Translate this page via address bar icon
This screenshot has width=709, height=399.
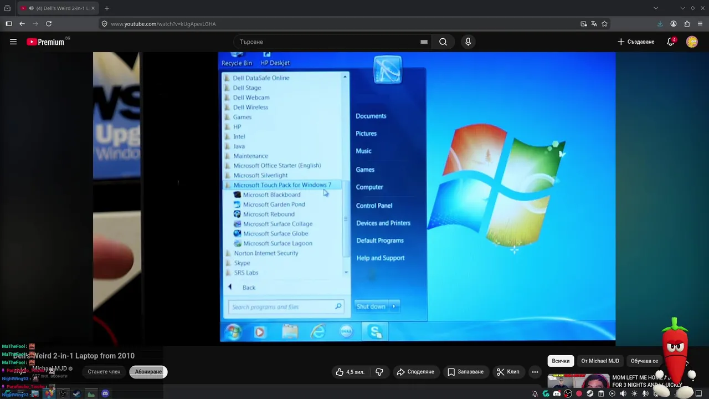[594, 24]
